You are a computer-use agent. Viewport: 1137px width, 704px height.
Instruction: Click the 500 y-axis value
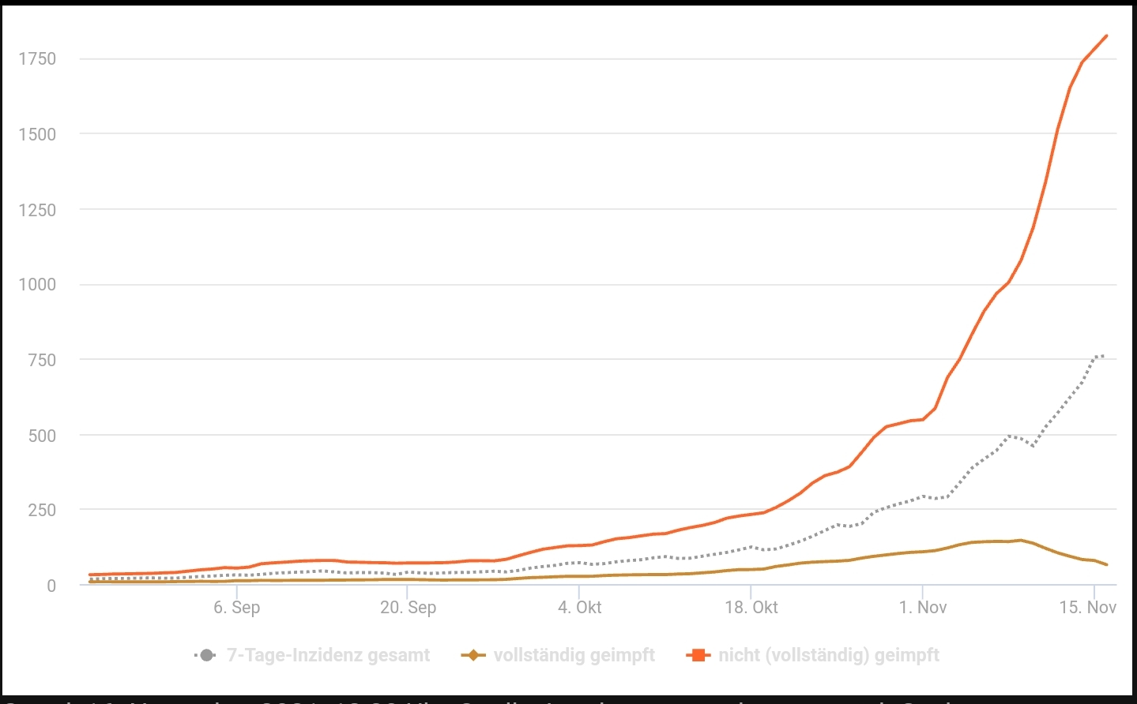[x=43, y=436]
